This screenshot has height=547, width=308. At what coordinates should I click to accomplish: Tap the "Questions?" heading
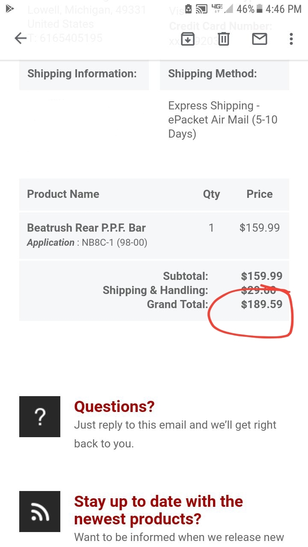[x=114, y=406]
